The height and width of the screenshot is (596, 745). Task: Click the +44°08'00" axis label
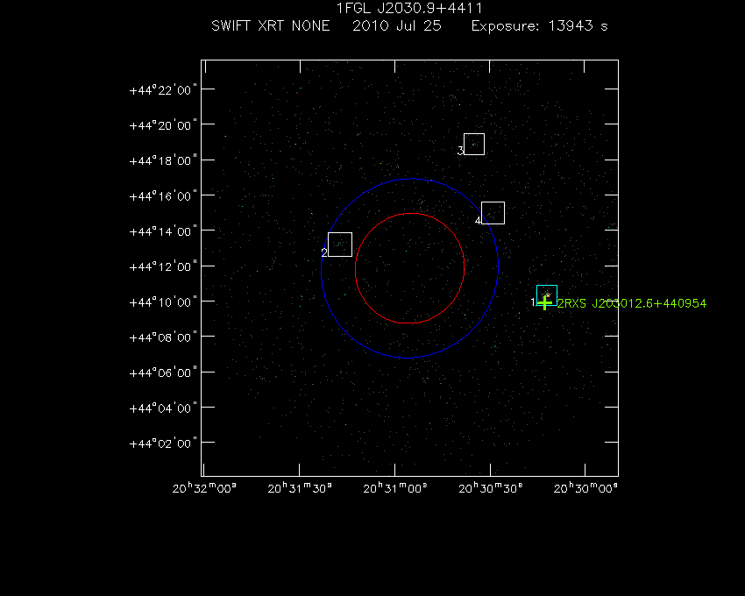click(x=163, y=337)
